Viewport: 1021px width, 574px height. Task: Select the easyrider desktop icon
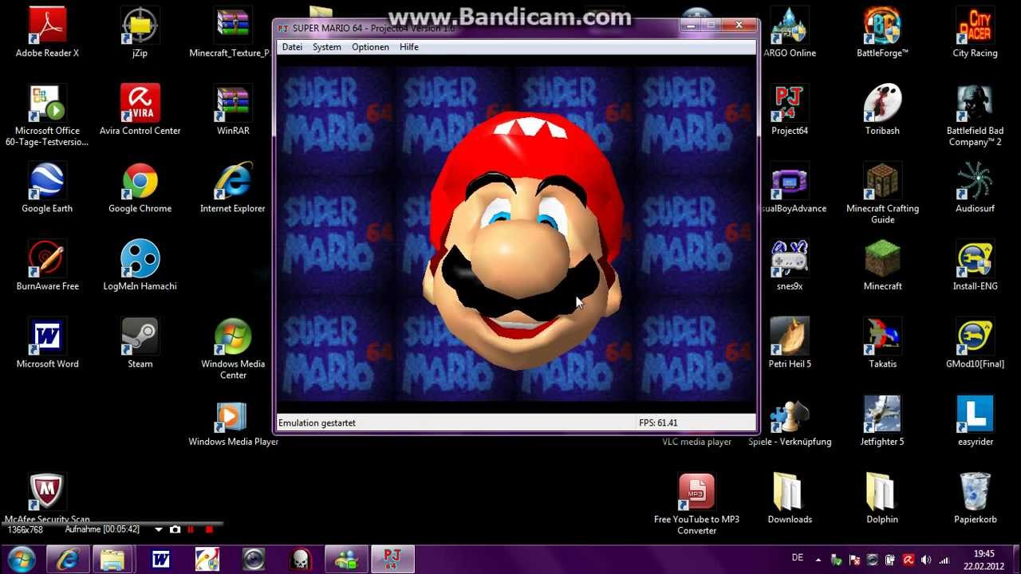click(975, 422)
